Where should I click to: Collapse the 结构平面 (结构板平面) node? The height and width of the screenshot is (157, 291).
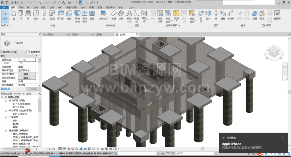(6, 111)
